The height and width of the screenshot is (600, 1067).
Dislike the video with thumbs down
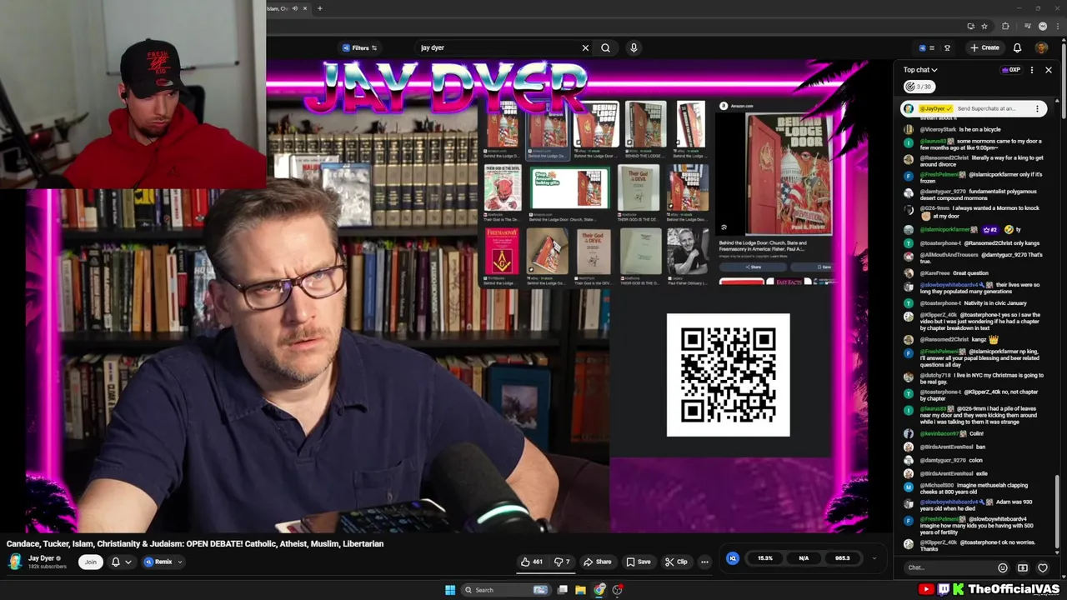562,562
